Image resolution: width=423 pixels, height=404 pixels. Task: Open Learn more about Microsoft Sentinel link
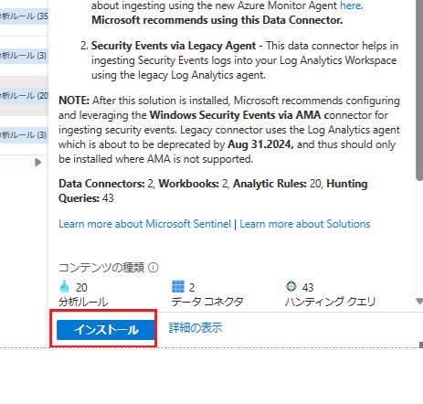145,224
